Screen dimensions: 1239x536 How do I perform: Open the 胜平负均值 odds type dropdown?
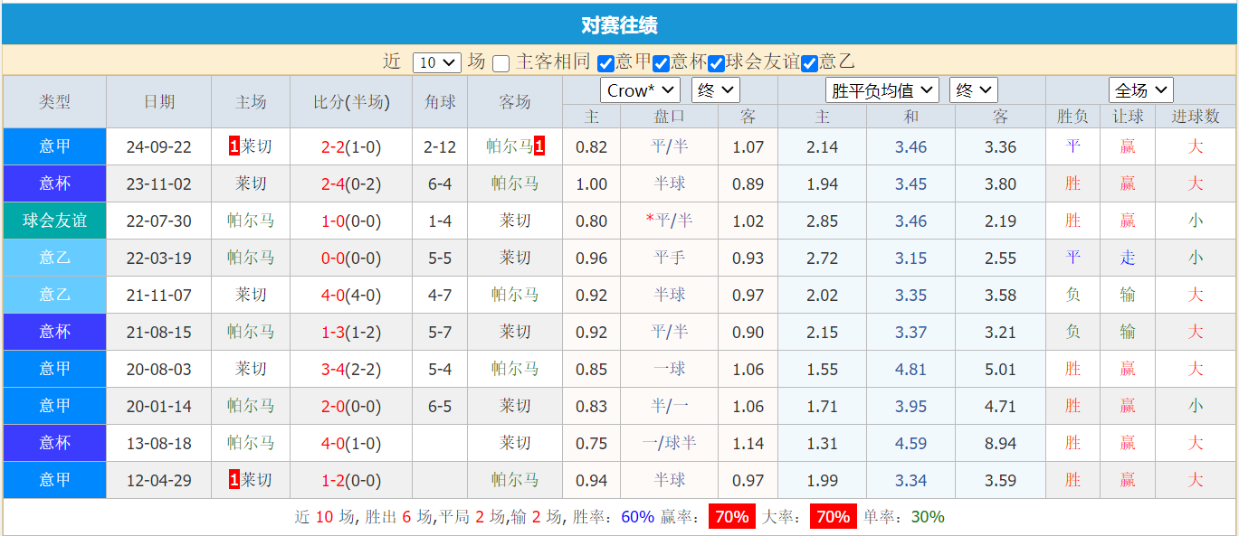[882, 89]
